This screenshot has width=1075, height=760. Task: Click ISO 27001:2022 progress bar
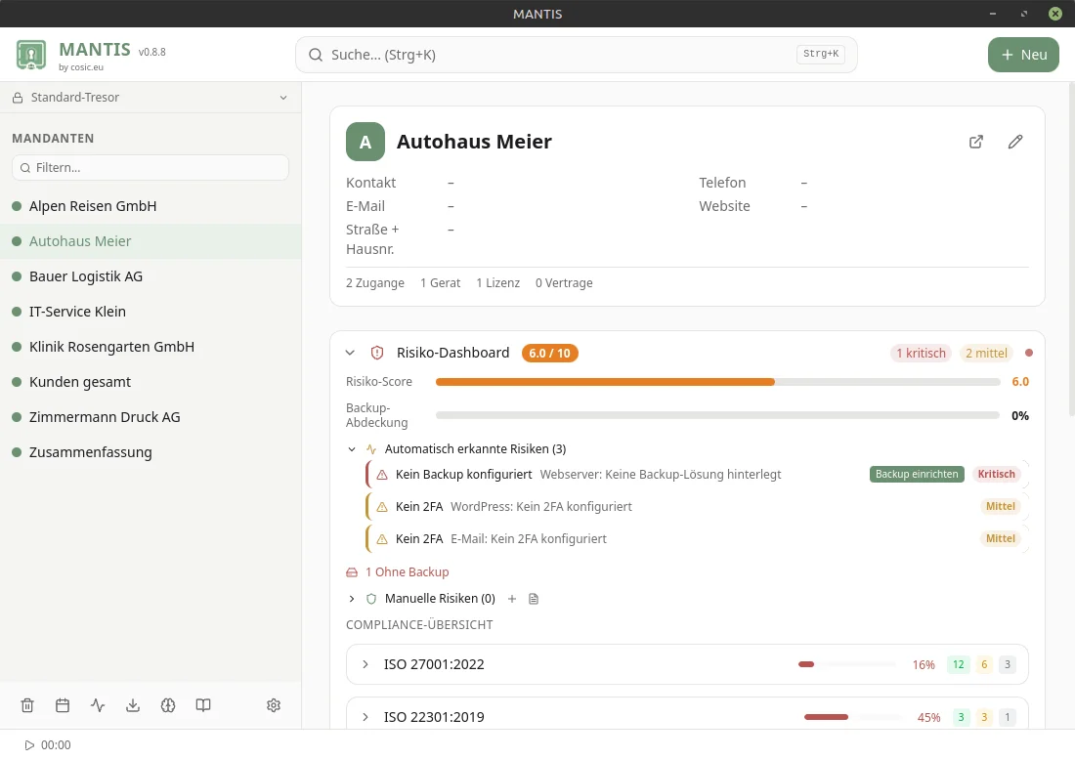click(x=847, y=664)
